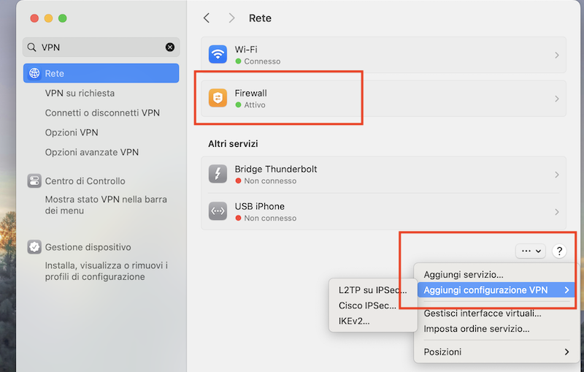Go back with the left arrow
The height and width of the screenshot is (372, 584).
point(207,18)
